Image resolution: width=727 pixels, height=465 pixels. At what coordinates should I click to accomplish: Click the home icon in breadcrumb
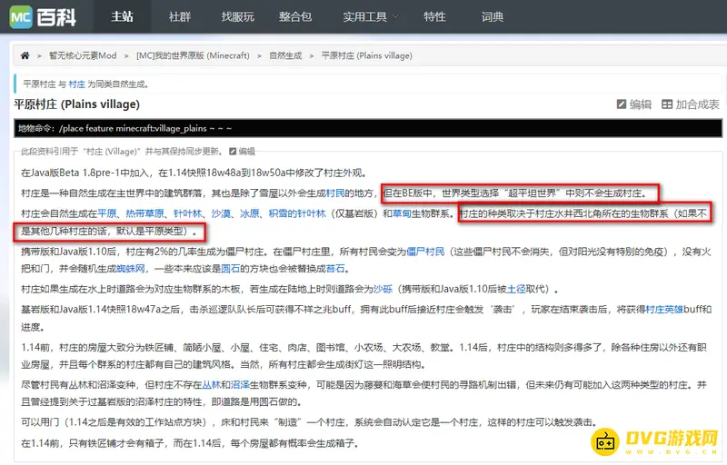tap(25, 55)
